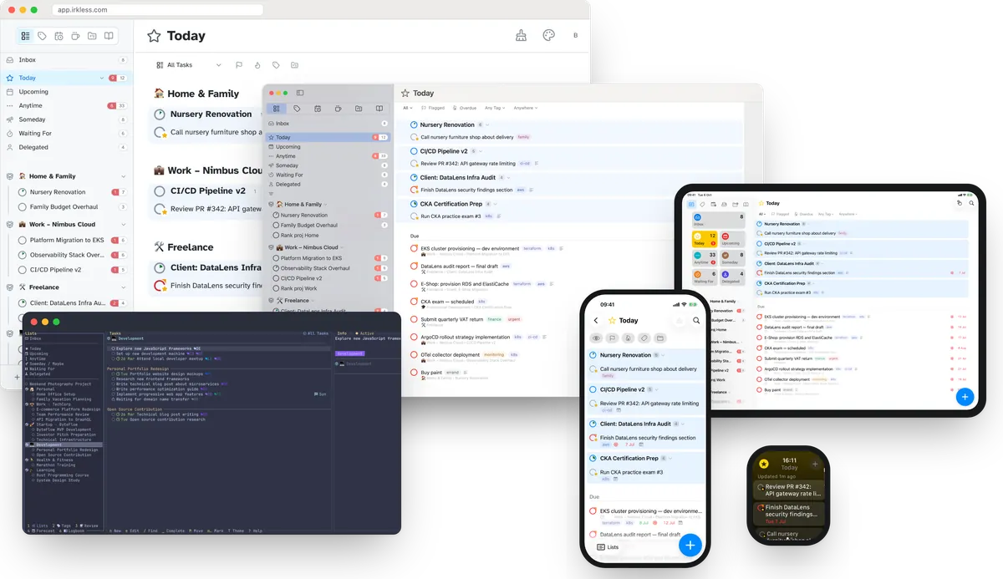Screen dimensions: 1003x579
Task: Click the flag filter icon beside All Tasks
Action: (239, 65)
